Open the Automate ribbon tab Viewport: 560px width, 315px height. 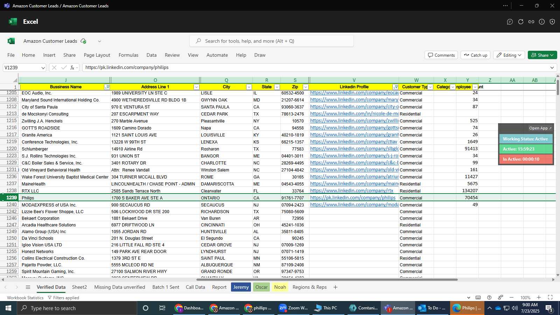tap(217, 55)
